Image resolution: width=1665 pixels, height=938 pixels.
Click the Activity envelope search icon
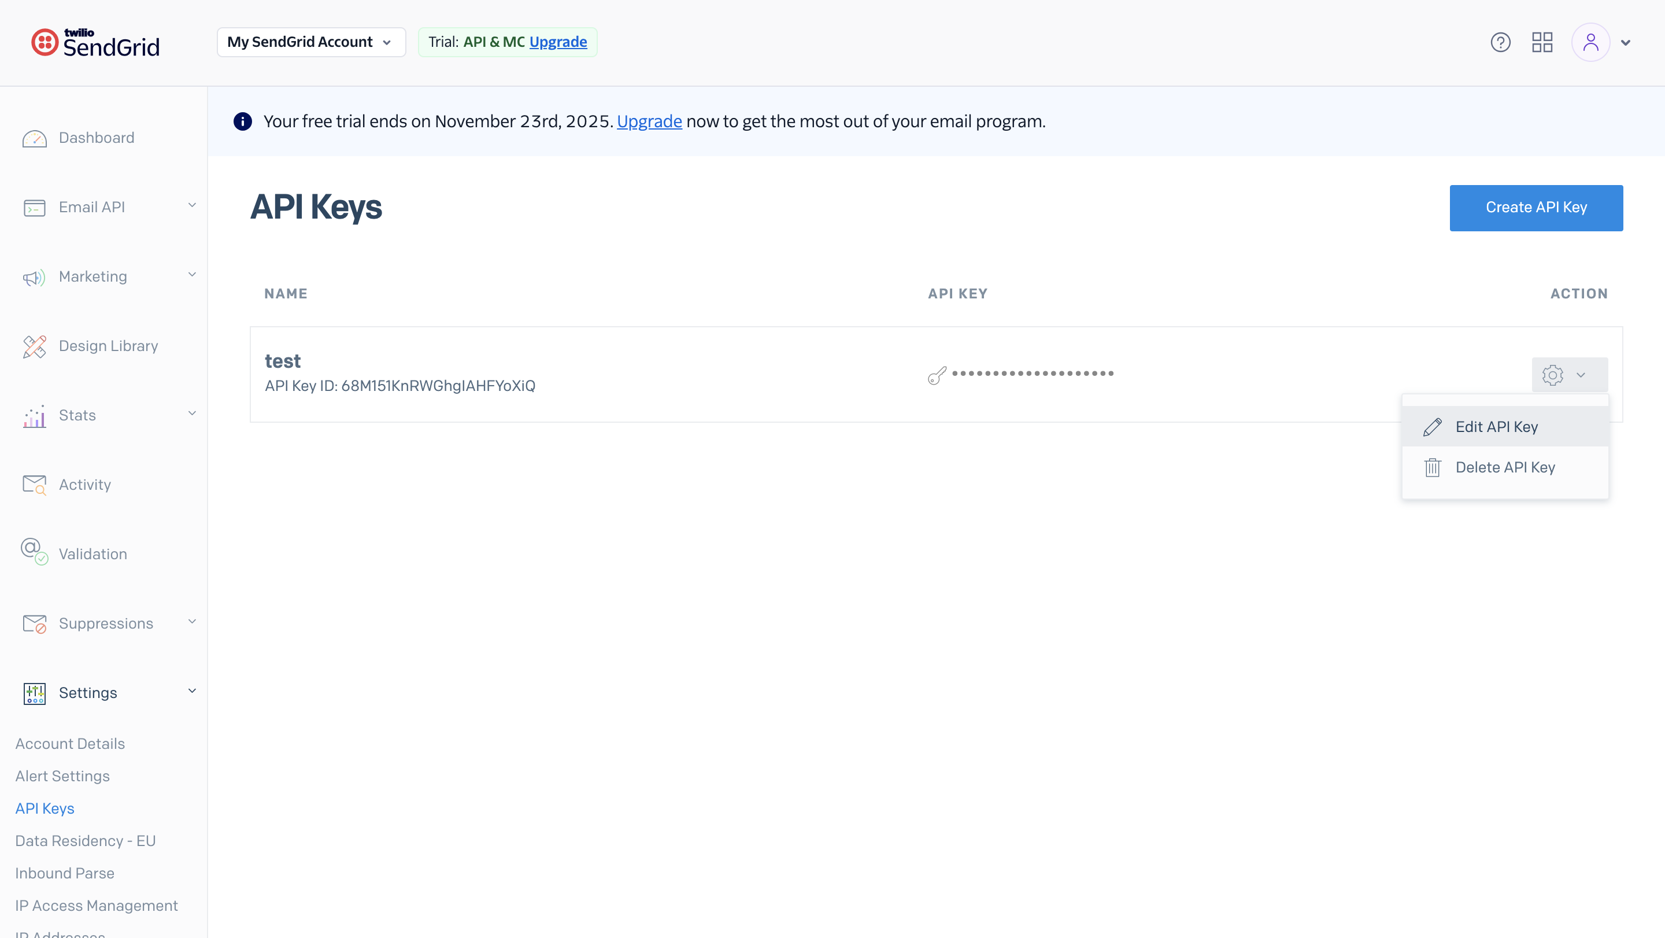click(x=34, y=485)
